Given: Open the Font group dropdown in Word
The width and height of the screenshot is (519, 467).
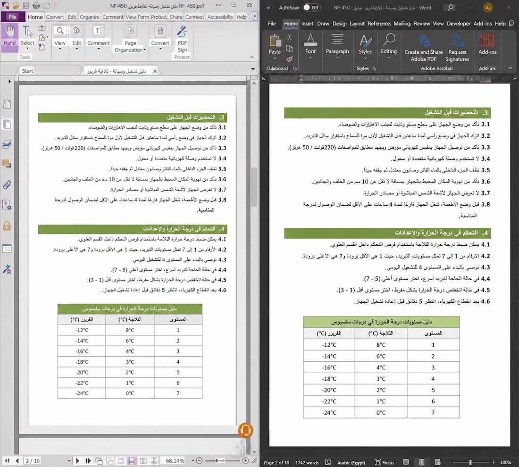Looking at the screenshot, I should pyautogui.click(x=310, y=58).
